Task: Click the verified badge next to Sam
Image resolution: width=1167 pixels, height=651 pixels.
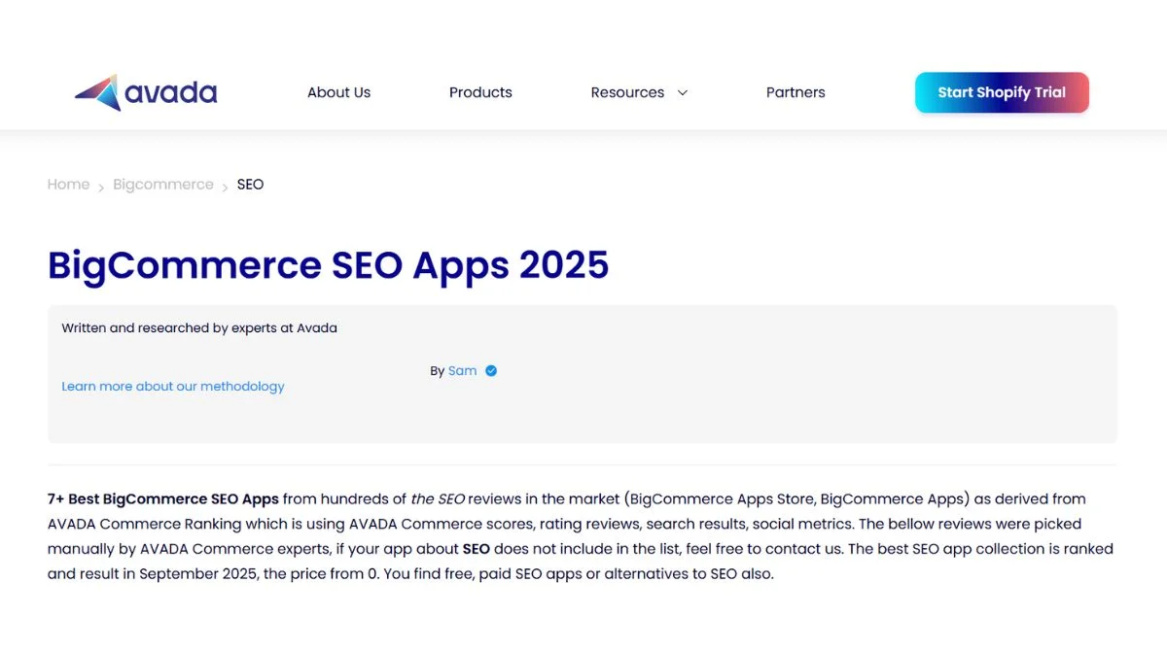Action: 491,370
